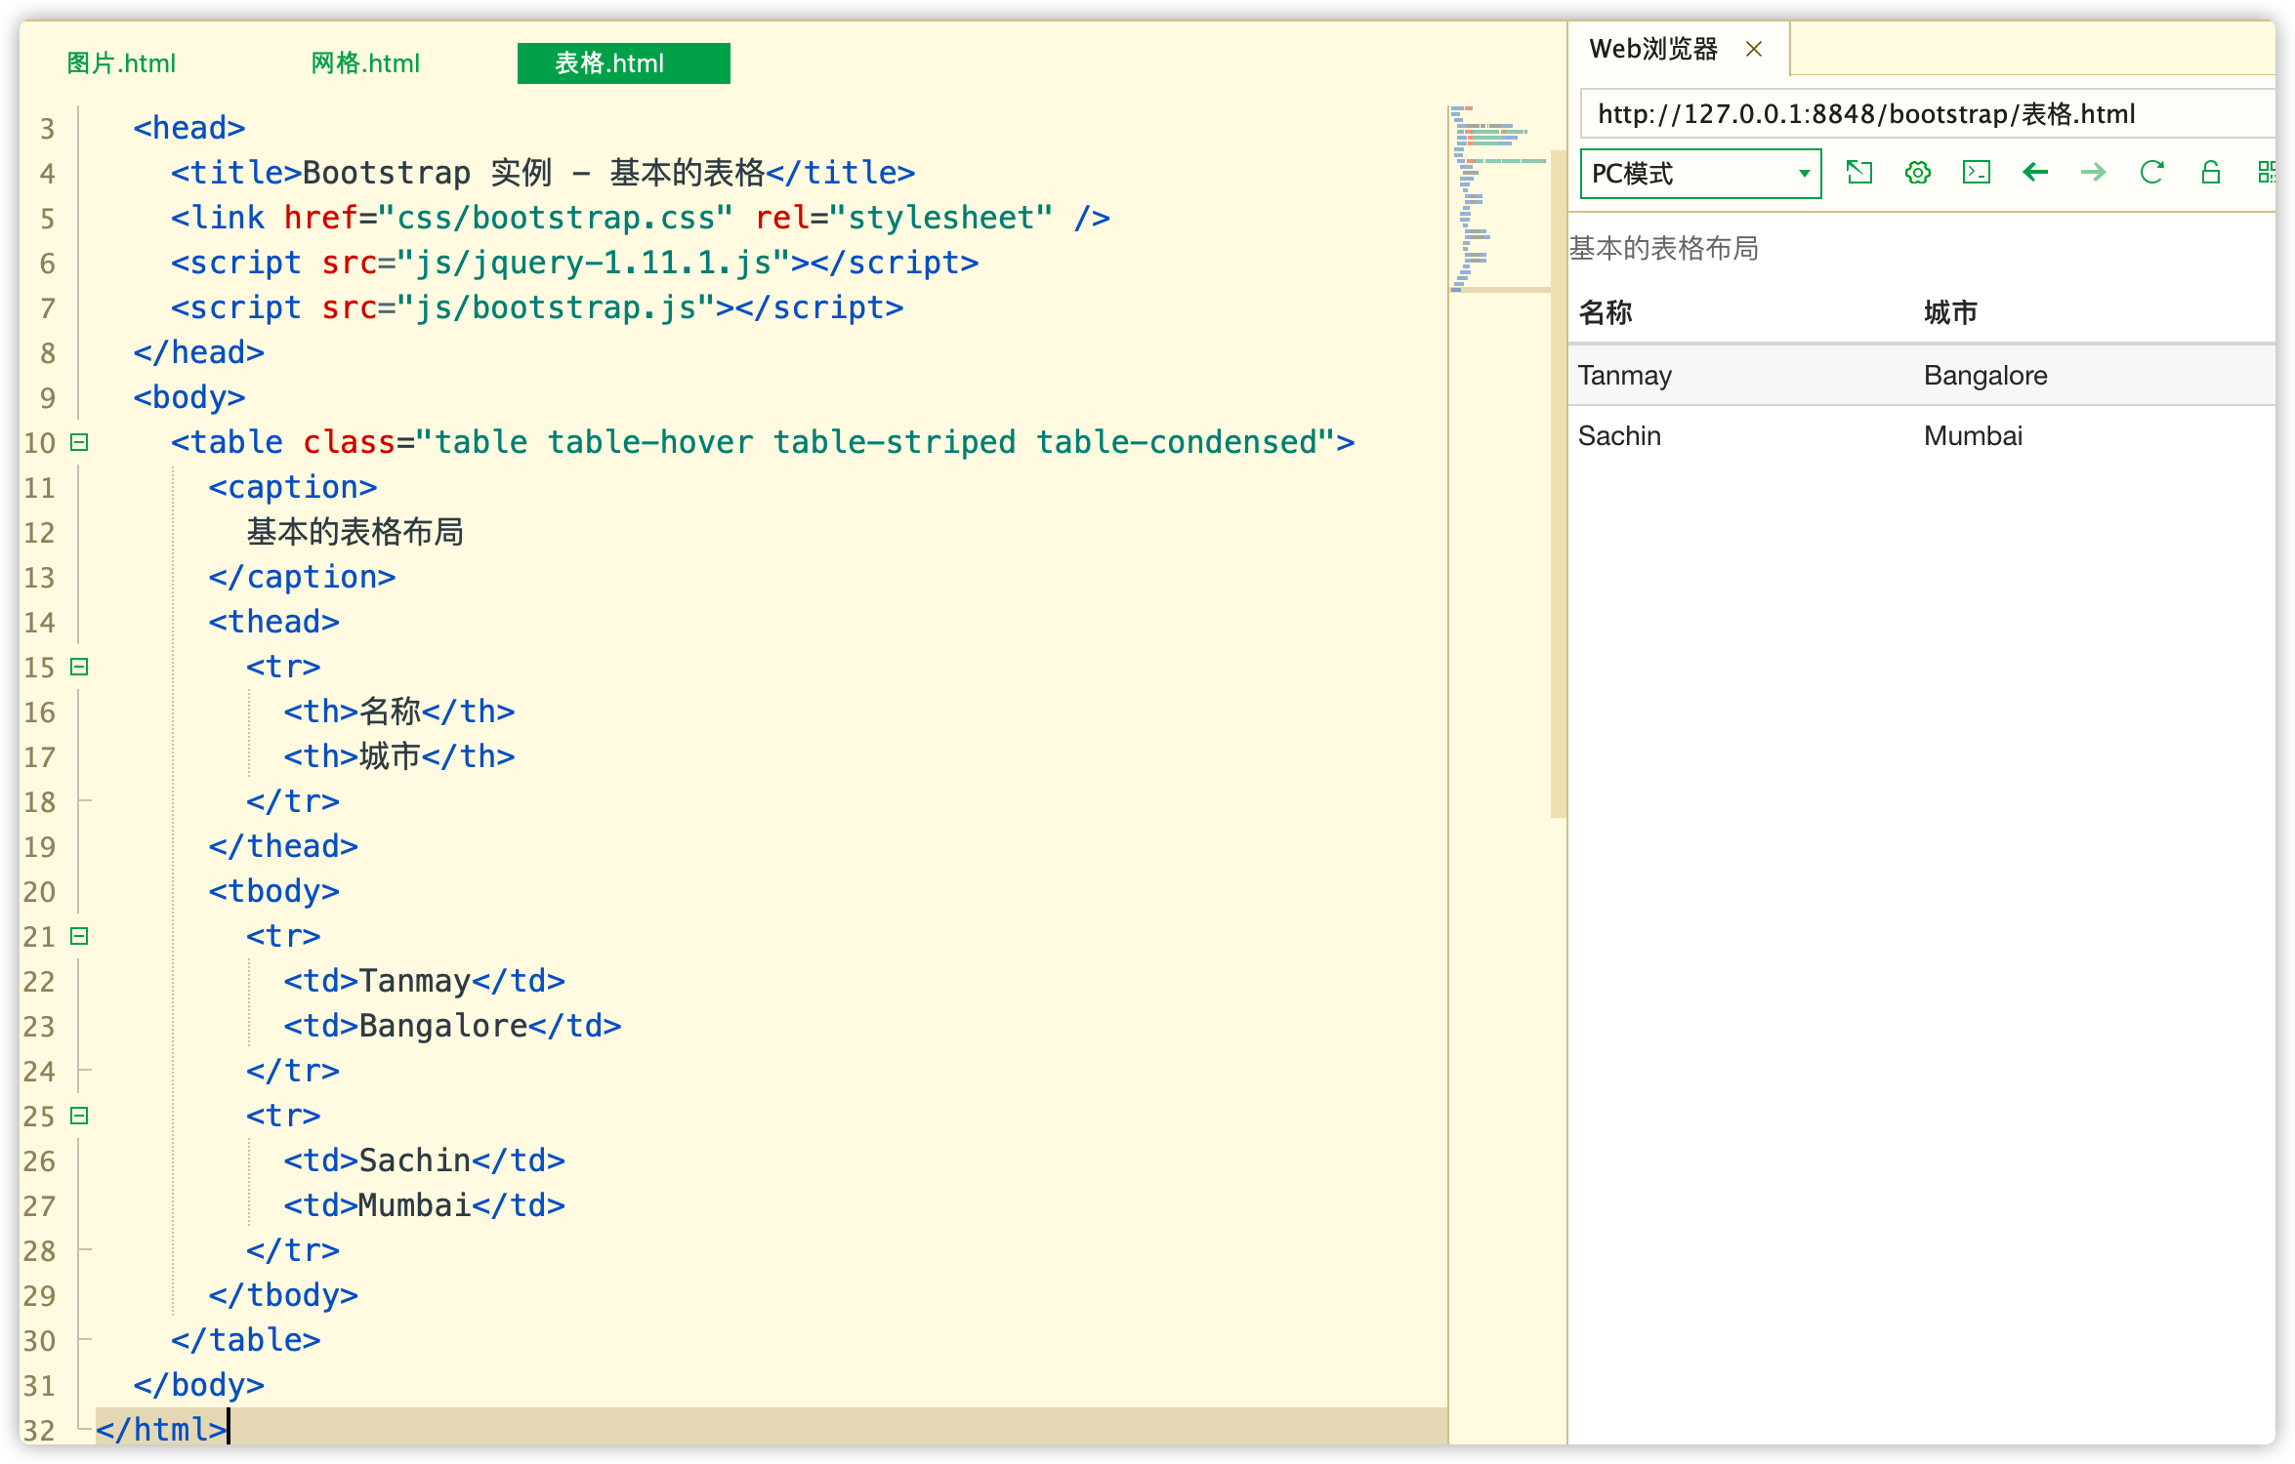Click the <th>名称</th> code line
The height and width of the screenshot is (1464, 2295).
point(399,712)
